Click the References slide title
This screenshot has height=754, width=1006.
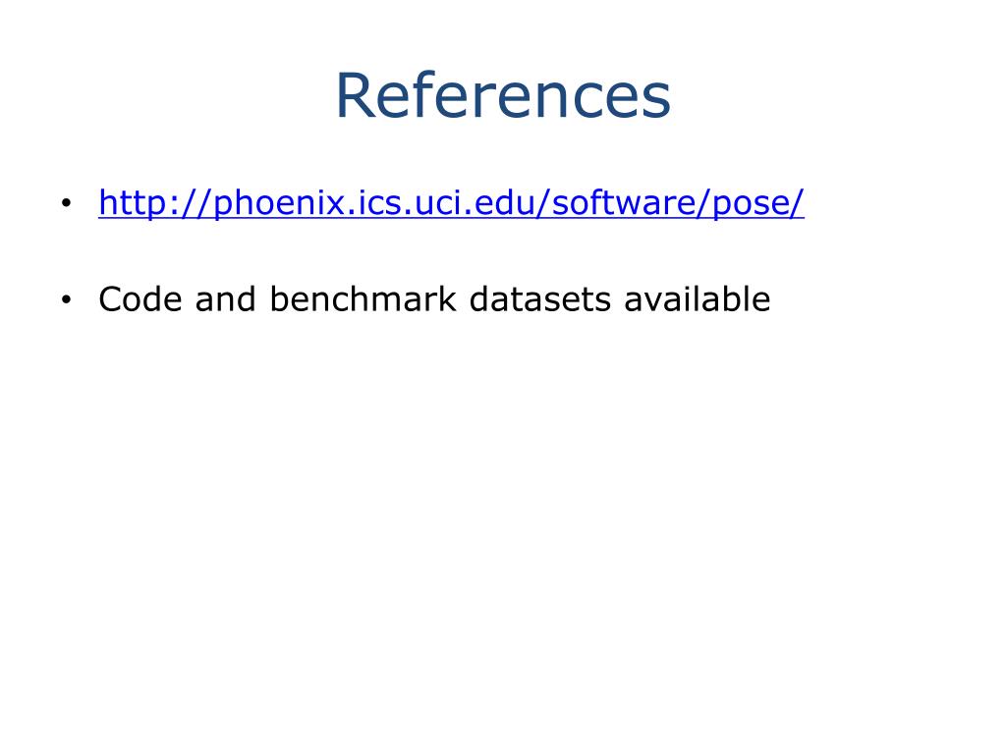pyautogui.click(x=503, y=96)
